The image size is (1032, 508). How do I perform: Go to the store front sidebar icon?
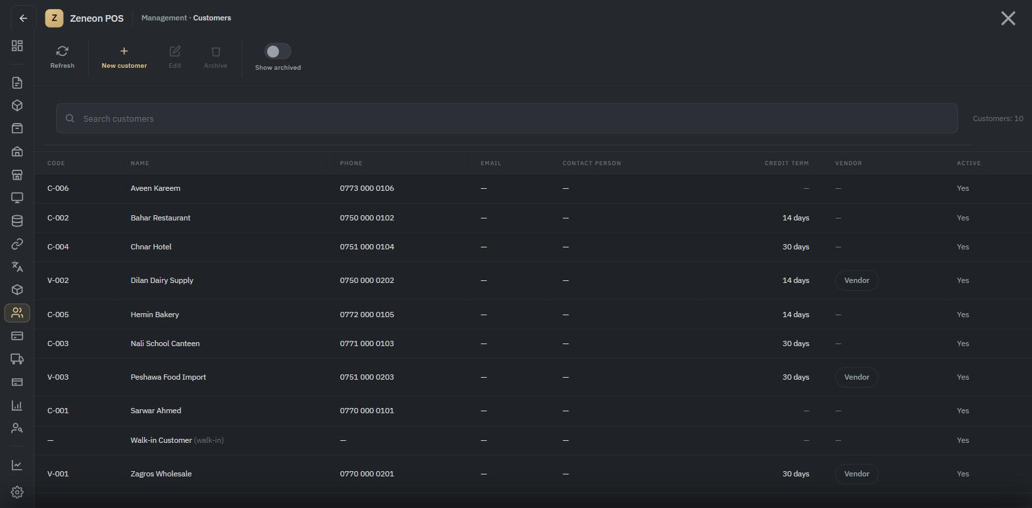coord(17,175)
